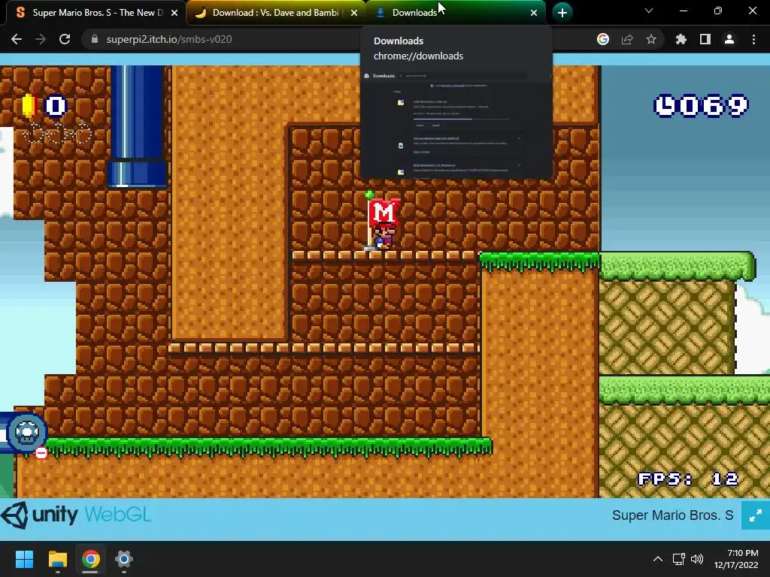Reload the current page
770x577 pixels.
[65, 39]
